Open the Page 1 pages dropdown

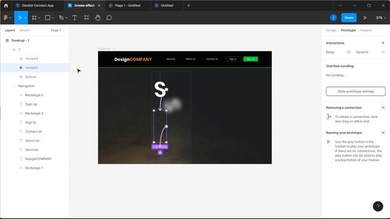click(57, 30)
